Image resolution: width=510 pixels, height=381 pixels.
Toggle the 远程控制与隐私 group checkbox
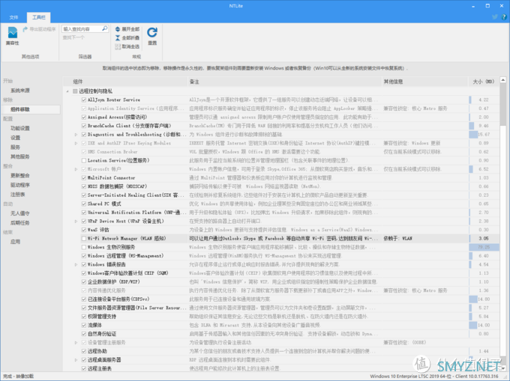[75, 91]
